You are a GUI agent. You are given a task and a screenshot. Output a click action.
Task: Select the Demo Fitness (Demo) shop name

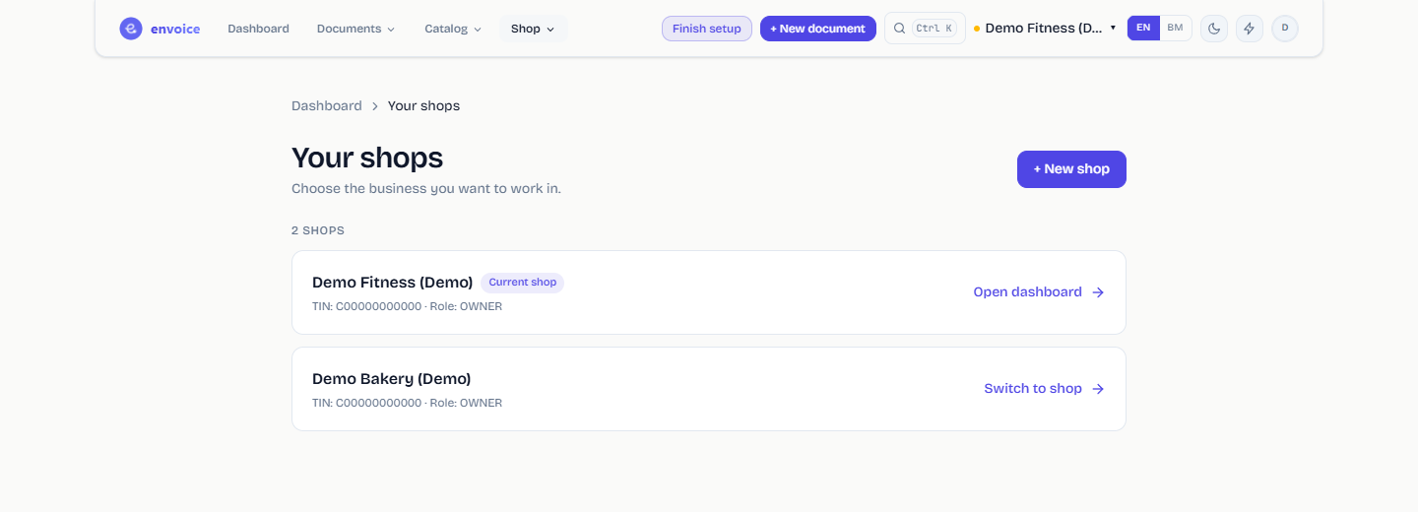pos(393,283)
